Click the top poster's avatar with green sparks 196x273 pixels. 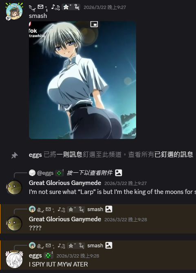[x=14, y=11]
